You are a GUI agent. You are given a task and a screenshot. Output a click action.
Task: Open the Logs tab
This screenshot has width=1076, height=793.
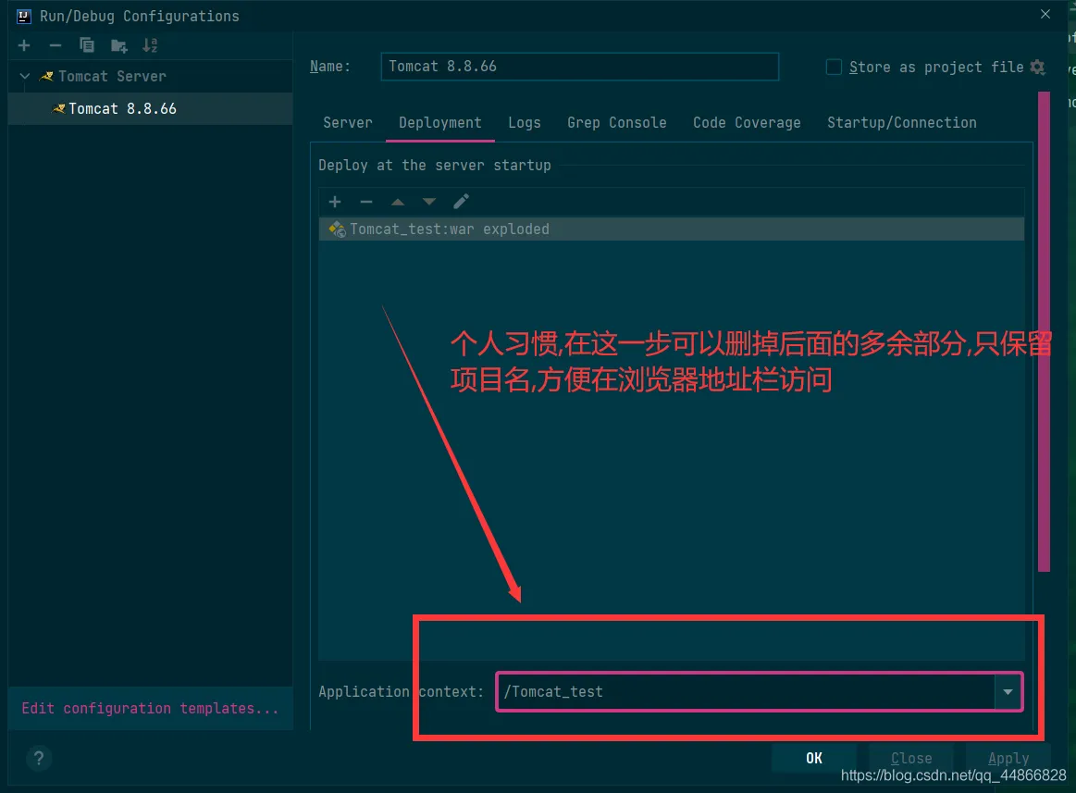(525, 123)
